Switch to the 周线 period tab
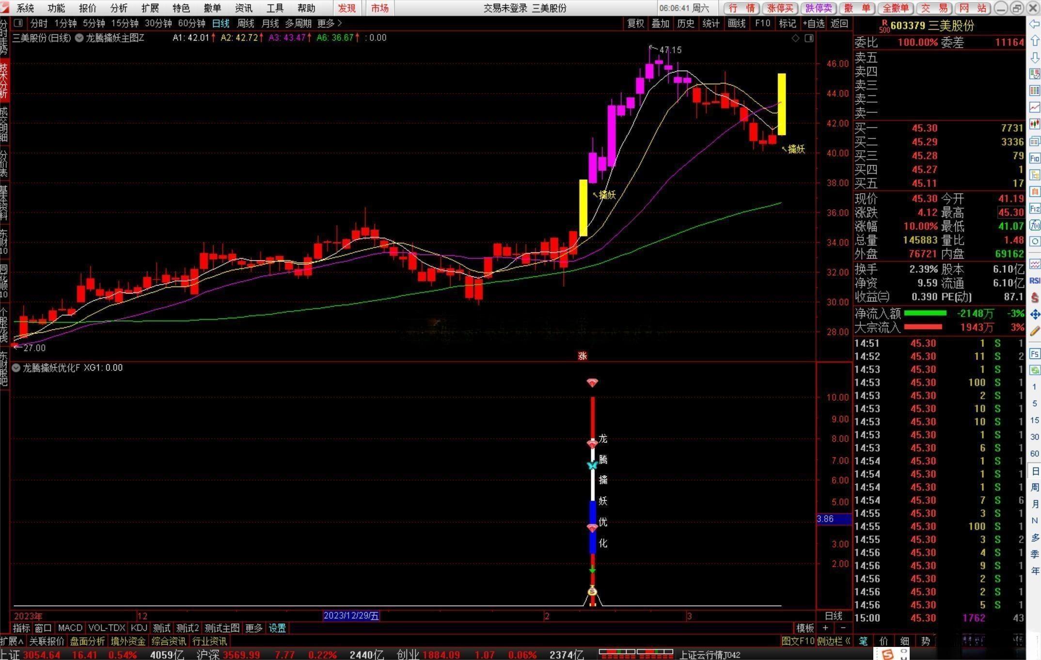The width and height of the screenshot is (1041, 660). [246, 23]
